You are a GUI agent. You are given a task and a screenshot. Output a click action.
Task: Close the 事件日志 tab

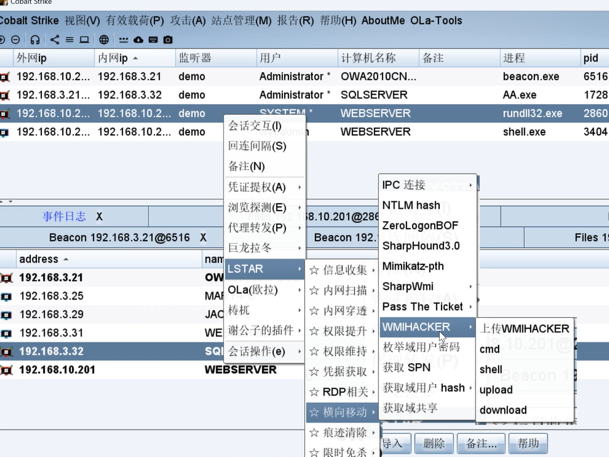click(x=99, y=216)
